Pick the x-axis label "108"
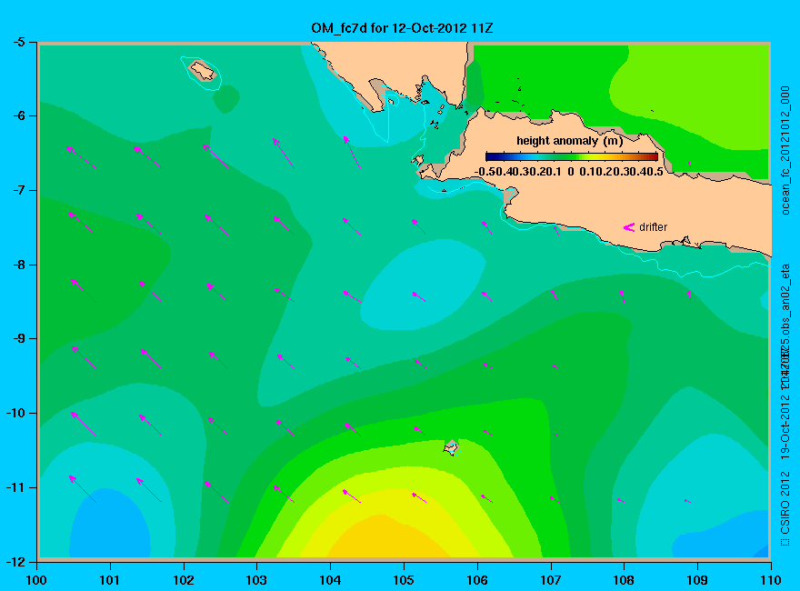The image size is (800, 591). pyautogui.click(x=624, y=580)
